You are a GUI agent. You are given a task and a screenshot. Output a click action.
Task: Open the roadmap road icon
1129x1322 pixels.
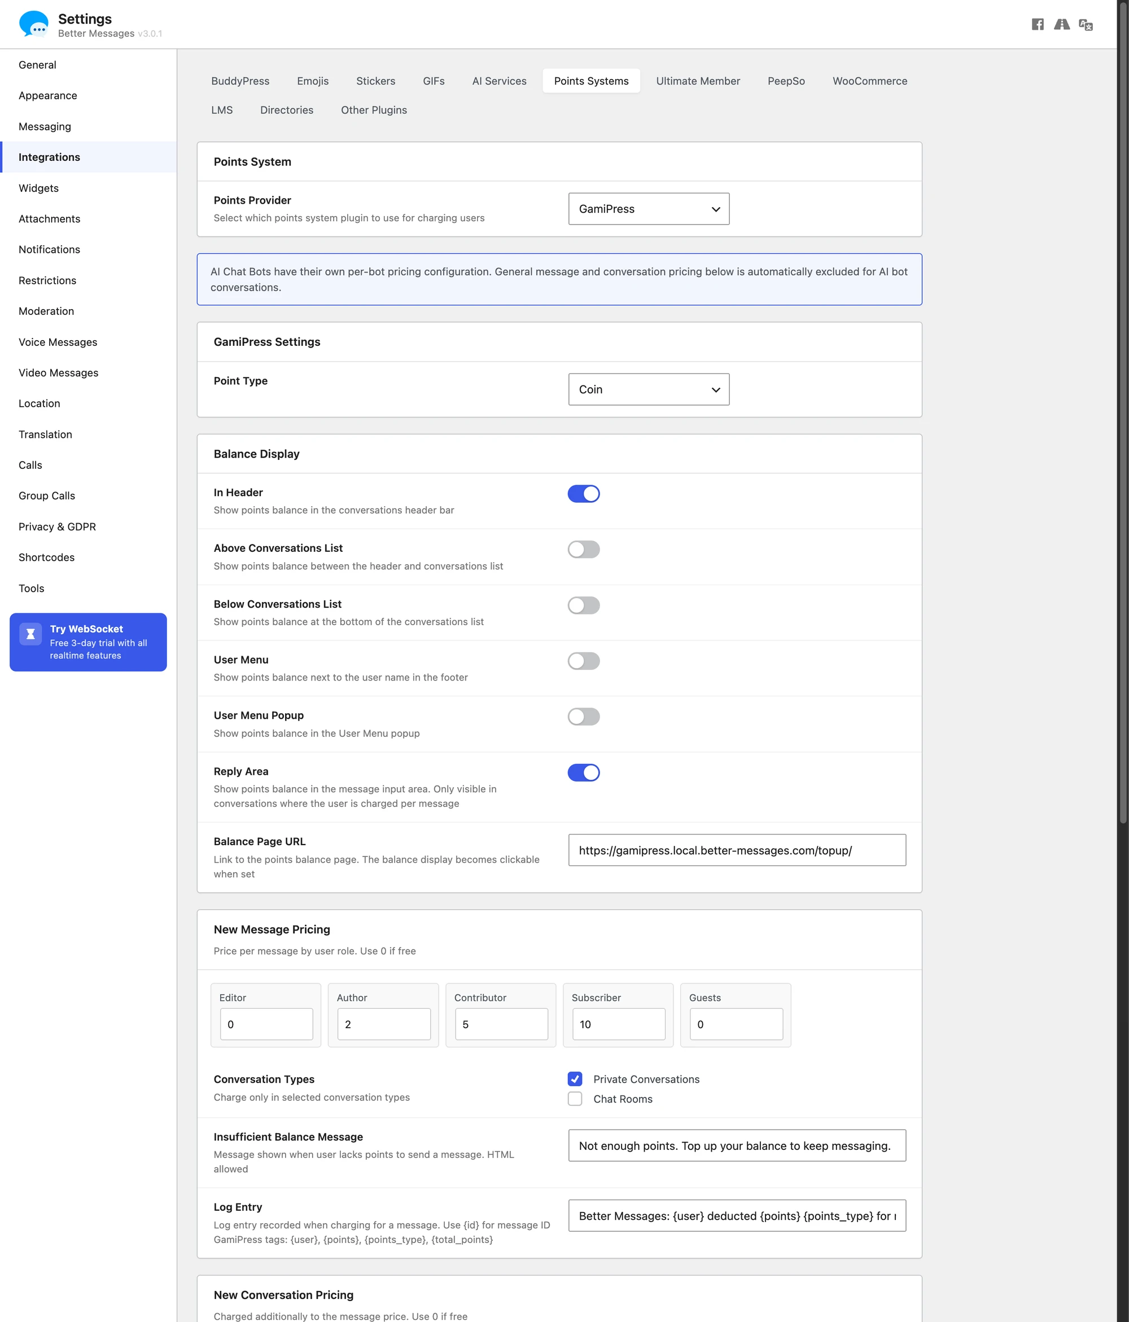[1061, 24]
